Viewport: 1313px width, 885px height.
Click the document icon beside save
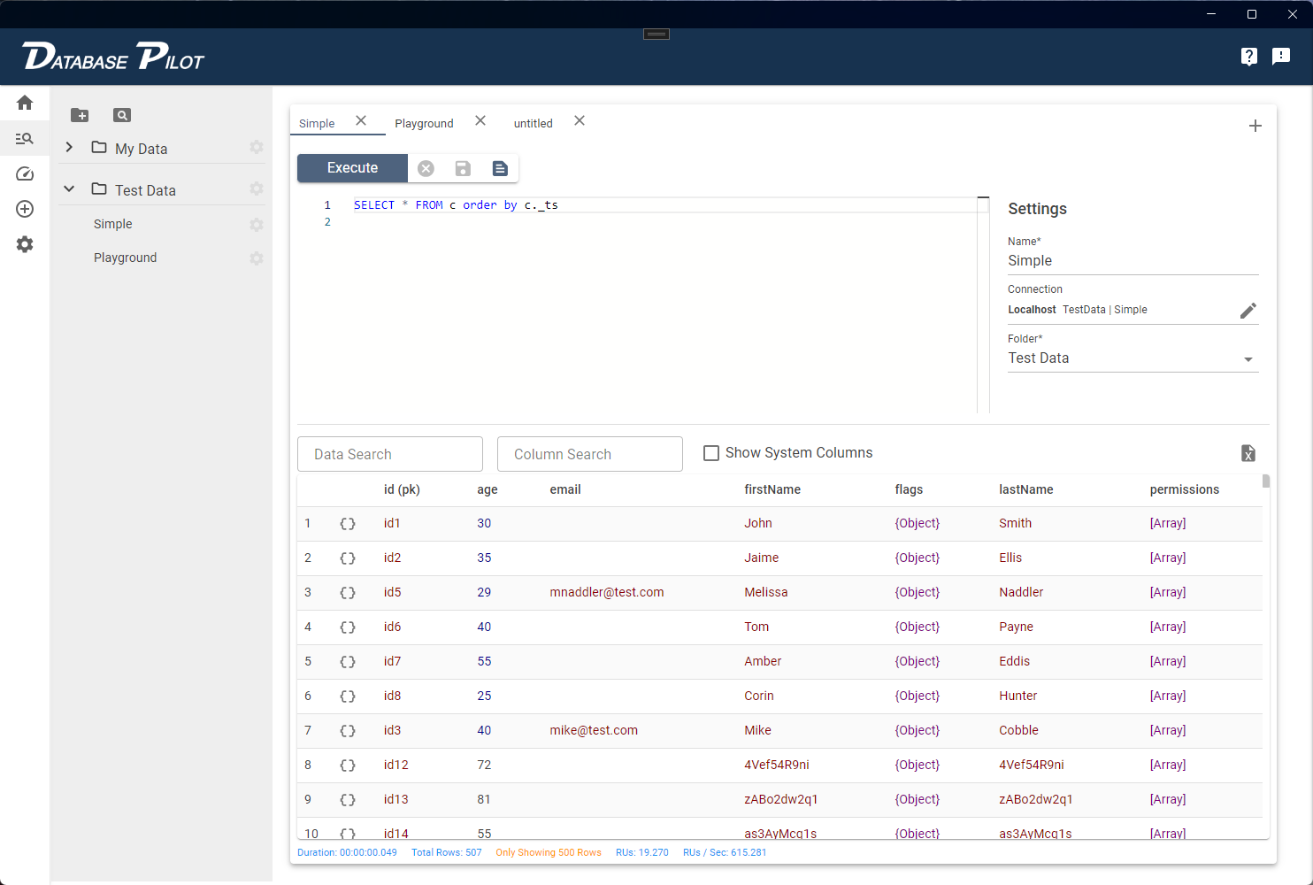pos(500,168)
